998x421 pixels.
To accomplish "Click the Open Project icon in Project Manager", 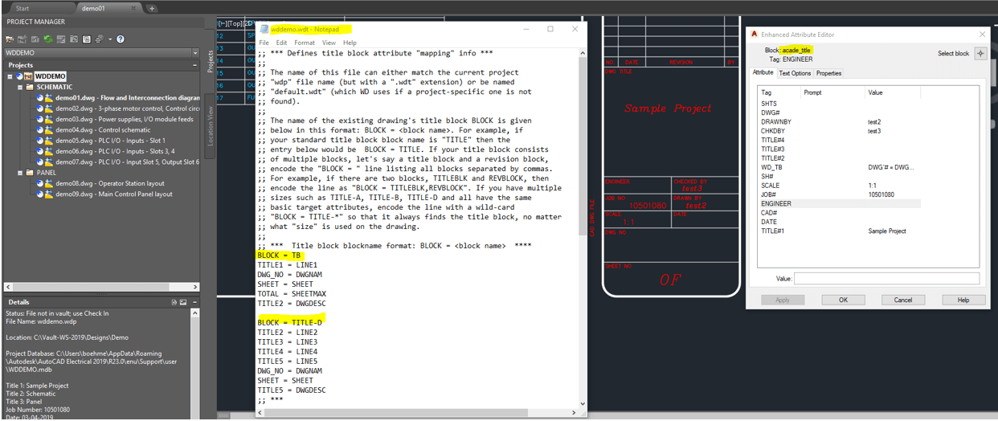I will pyautogui.click(x=10, y=39).
